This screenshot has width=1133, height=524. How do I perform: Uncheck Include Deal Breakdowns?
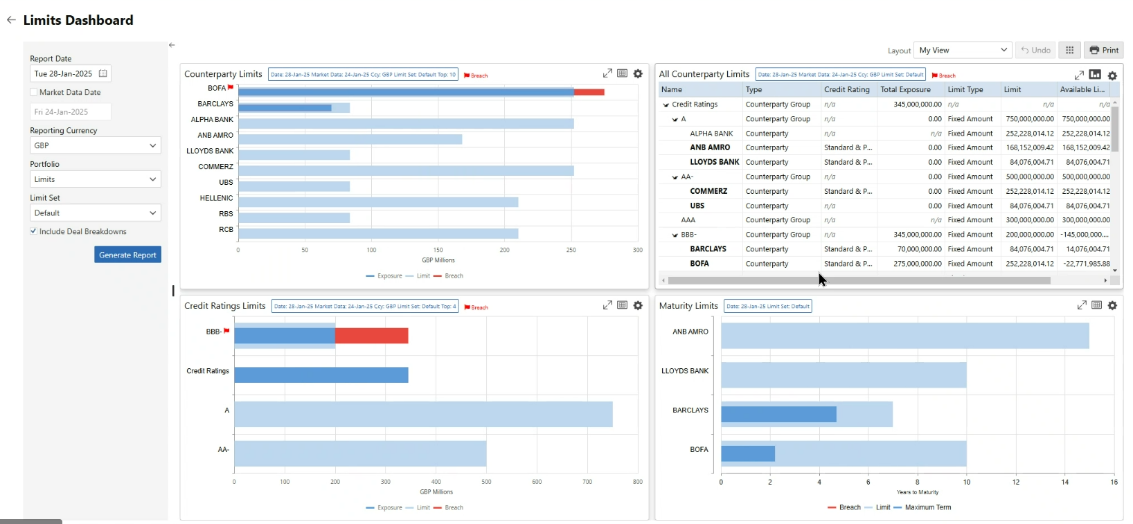click(33, 231)
